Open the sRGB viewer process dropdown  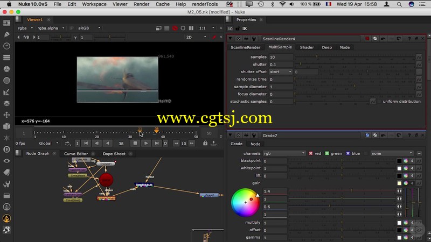(89, 28)
